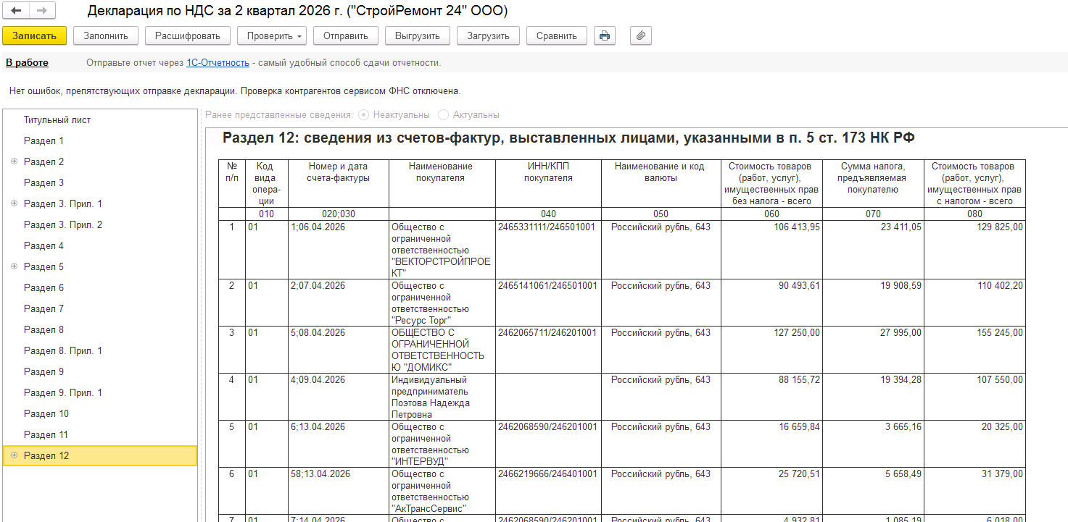This screenshot has width=1068, height=522.
Task: Select the amount cell 90 493,61
Action: pyautogui.click(x=771, y=303)
